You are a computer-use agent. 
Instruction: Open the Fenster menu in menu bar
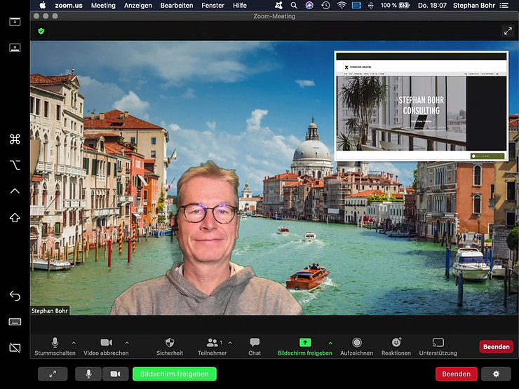click(x=213, y=5)
